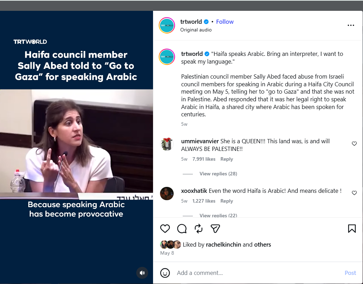Image resolution: width=363 pixels, height=284 pixels.
Task: View the 1,227 likes list
Action: (204, 201)
